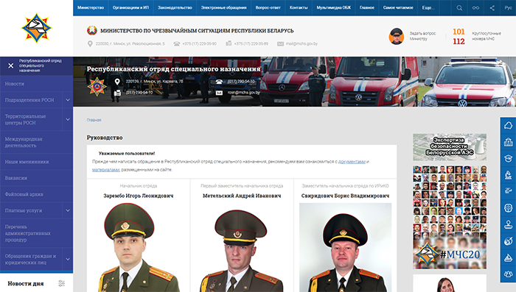Click the globe icon in right sidebar
The width and height of the screenshot is (516, 292).
pyautogui.click(x=508, y=241)
